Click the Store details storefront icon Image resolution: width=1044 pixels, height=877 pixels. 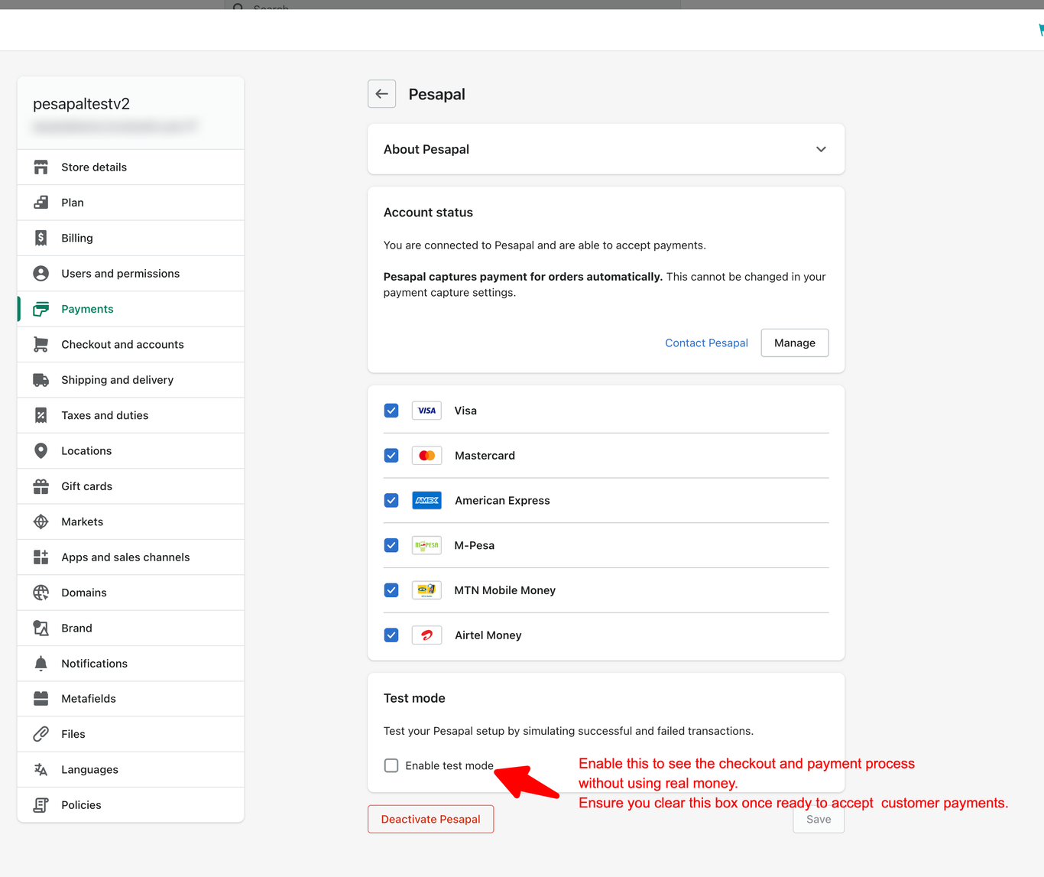tap(41, 167)
